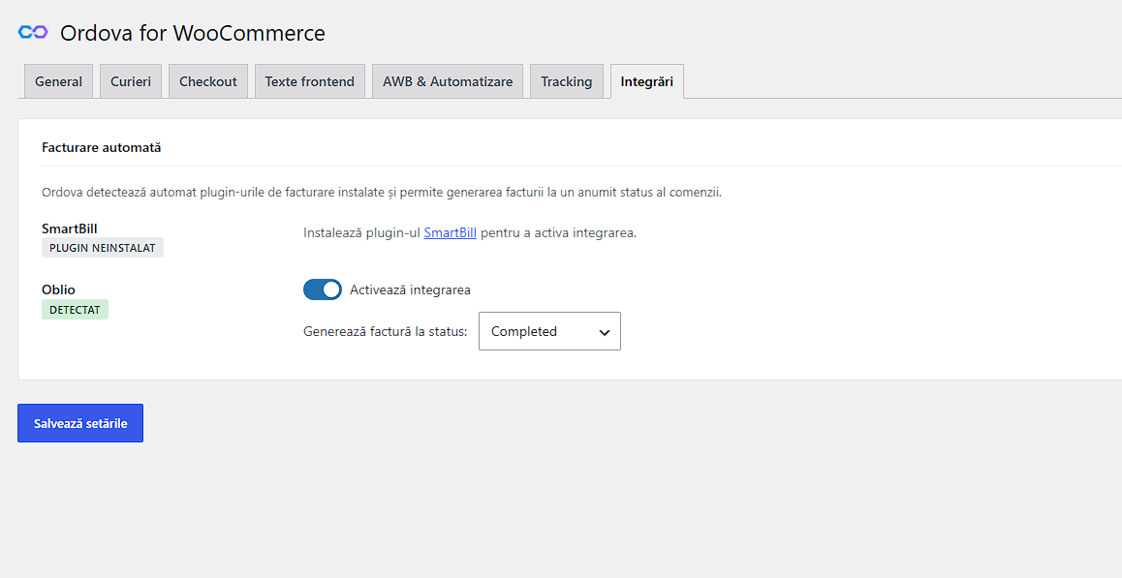Click the green DETECTAT badge
This screenshot has height=578, width=1122.
coord(76,310)
